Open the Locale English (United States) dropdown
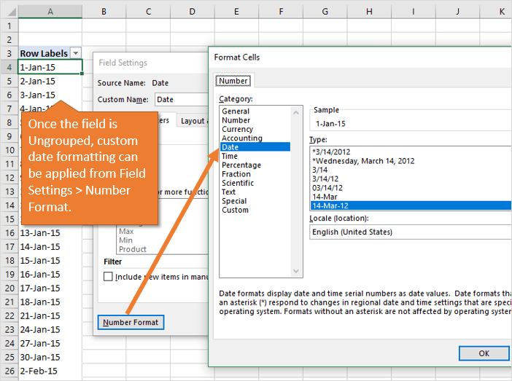This screenshot has width=512, height=381. point(408,232)
